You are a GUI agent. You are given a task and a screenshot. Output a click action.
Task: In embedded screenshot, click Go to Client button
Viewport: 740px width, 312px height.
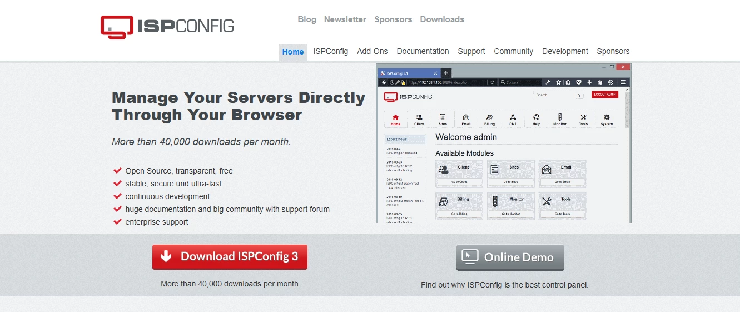(459, 182)
